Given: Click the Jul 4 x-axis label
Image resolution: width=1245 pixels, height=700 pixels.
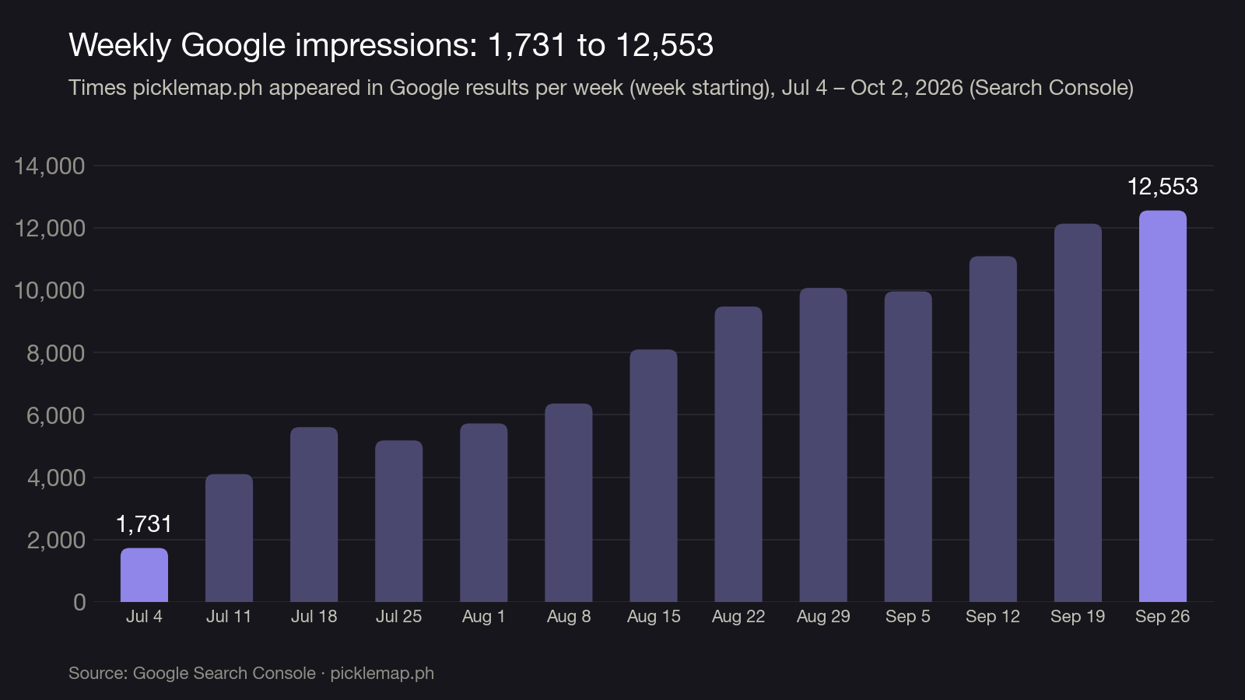Looking at the screenshot, I should 144,617.
